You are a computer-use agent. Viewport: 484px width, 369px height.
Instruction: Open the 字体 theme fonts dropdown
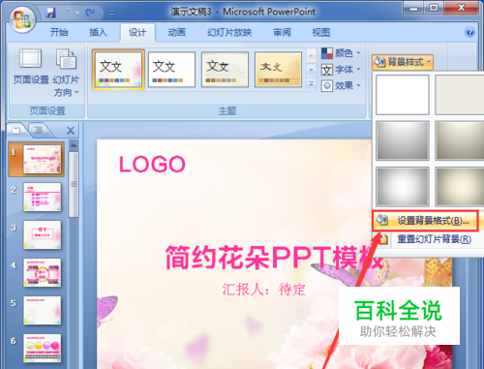[x=341, y=70]
